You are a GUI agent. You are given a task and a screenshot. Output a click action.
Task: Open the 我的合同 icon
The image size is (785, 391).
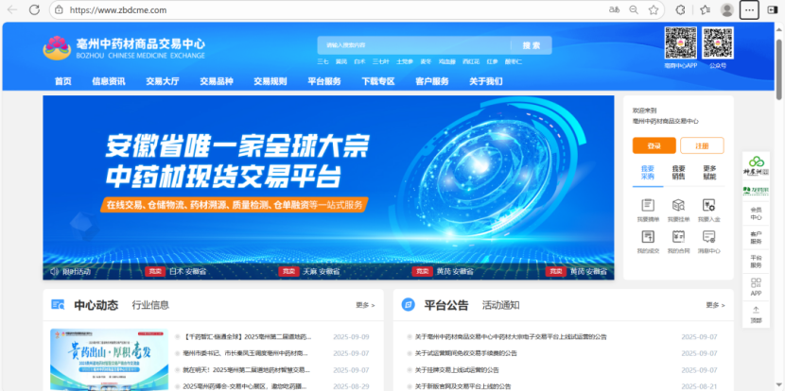(x=678, y=238)
